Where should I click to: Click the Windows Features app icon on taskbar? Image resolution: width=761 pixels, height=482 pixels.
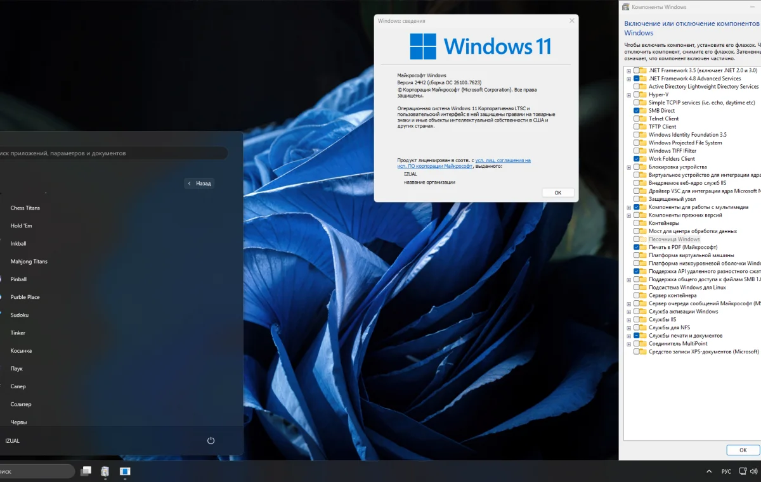[x=105, y=471]
